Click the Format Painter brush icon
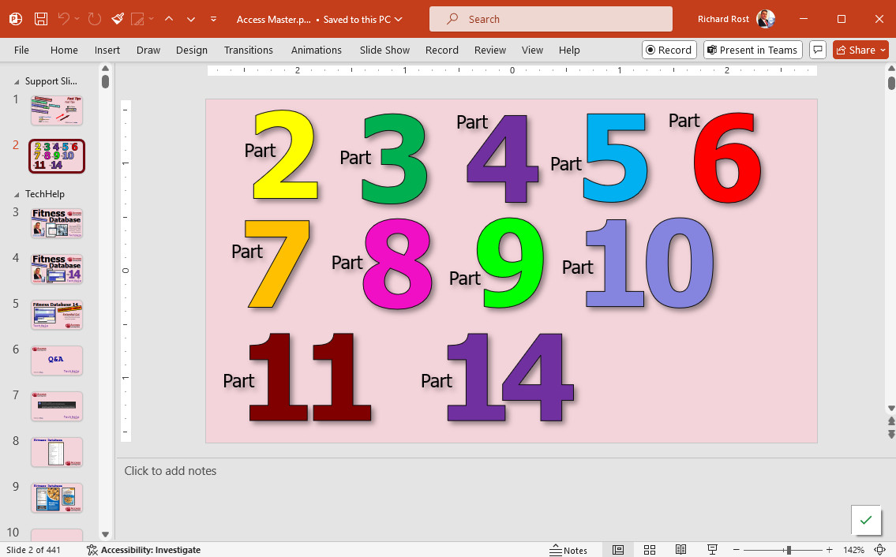This screenshot has height=557, width=896. [117, 19]
